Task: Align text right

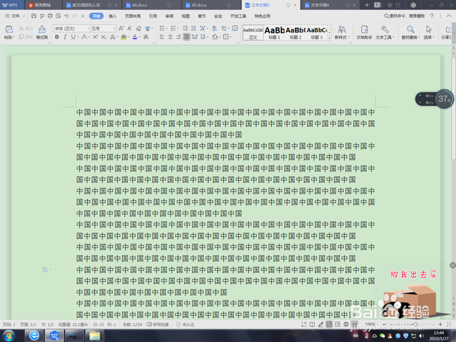Action: [179, 37]
